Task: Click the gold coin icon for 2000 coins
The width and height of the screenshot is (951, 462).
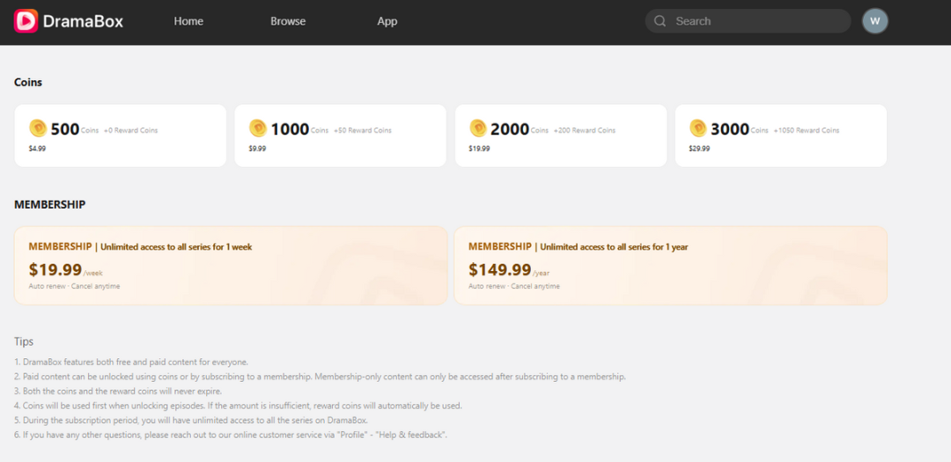Action: 478,128
